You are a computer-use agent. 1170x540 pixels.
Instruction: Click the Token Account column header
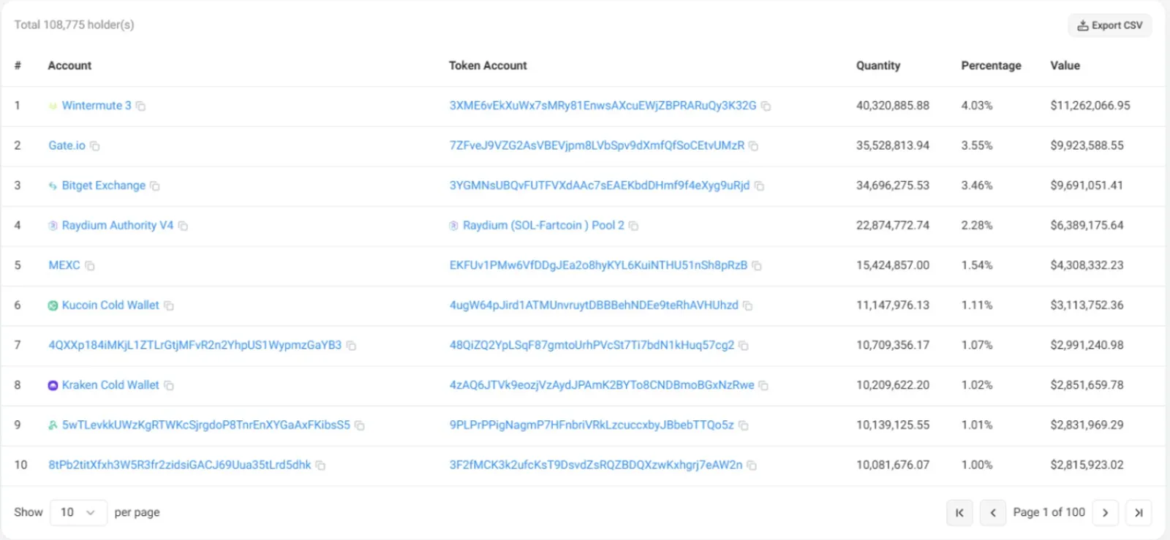click(488, 66)
